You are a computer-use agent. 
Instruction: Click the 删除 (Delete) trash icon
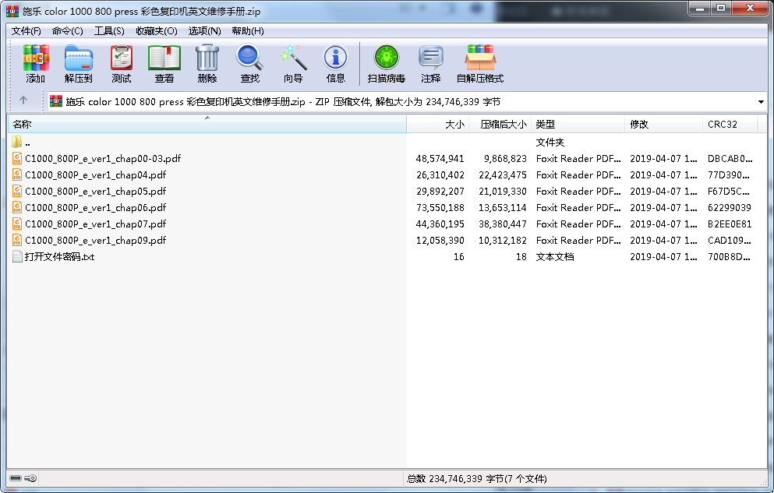pos(207,58)
